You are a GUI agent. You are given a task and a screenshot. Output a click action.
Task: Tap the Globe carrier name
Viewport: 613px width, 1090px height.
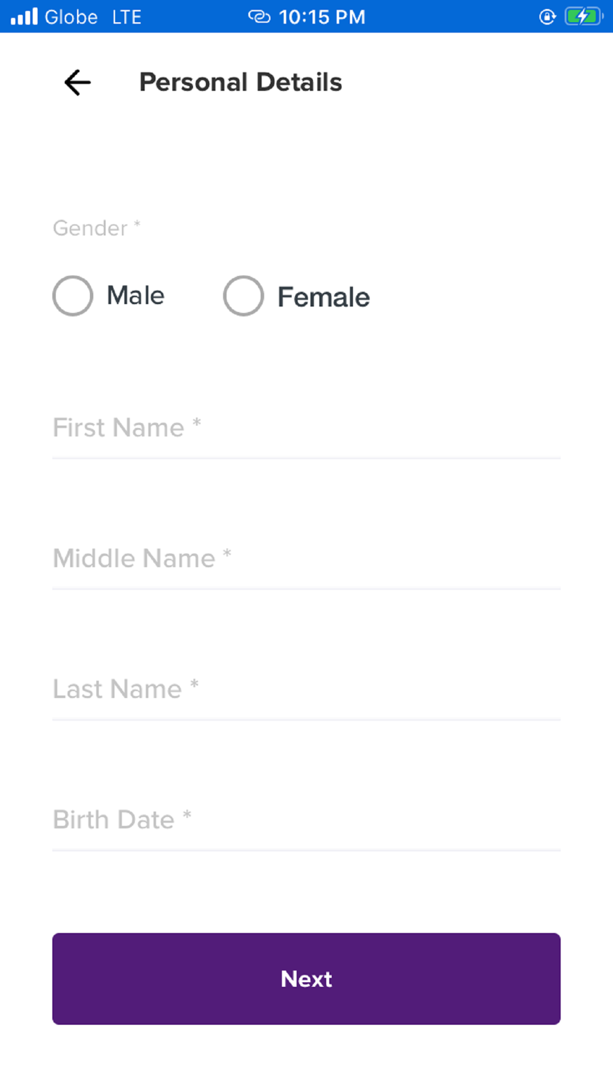[71, 17]
